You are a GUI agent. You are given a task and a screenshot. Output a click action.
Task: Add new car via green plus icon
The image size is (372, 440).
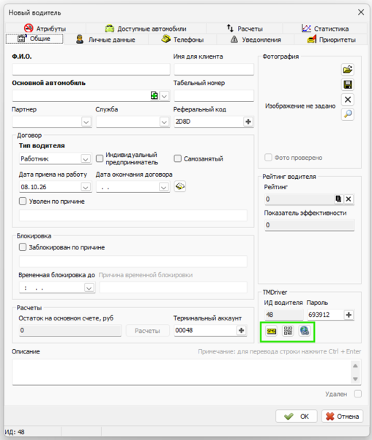coord(154,95)
